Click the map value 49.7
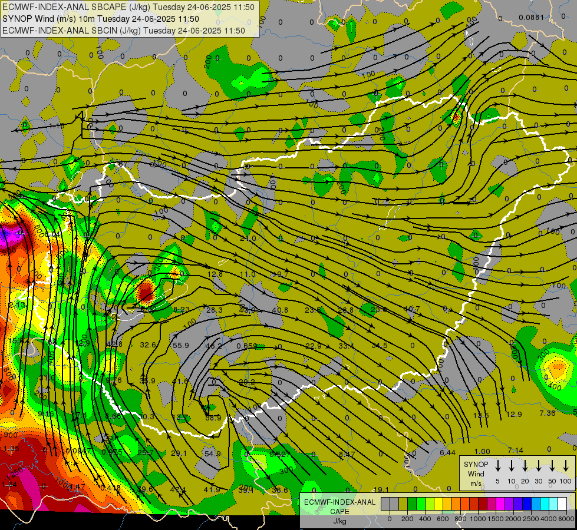This screenshot has height=530, width=577. pyautogui.click(x=281, y=274)
